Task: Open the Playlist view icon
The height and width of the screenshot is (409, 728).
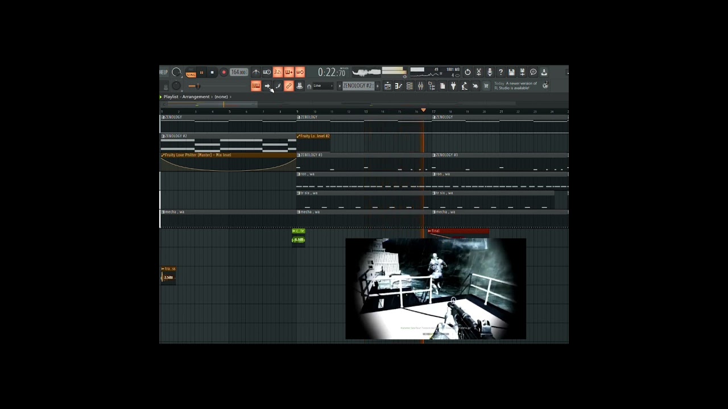Action: [387, 86]
